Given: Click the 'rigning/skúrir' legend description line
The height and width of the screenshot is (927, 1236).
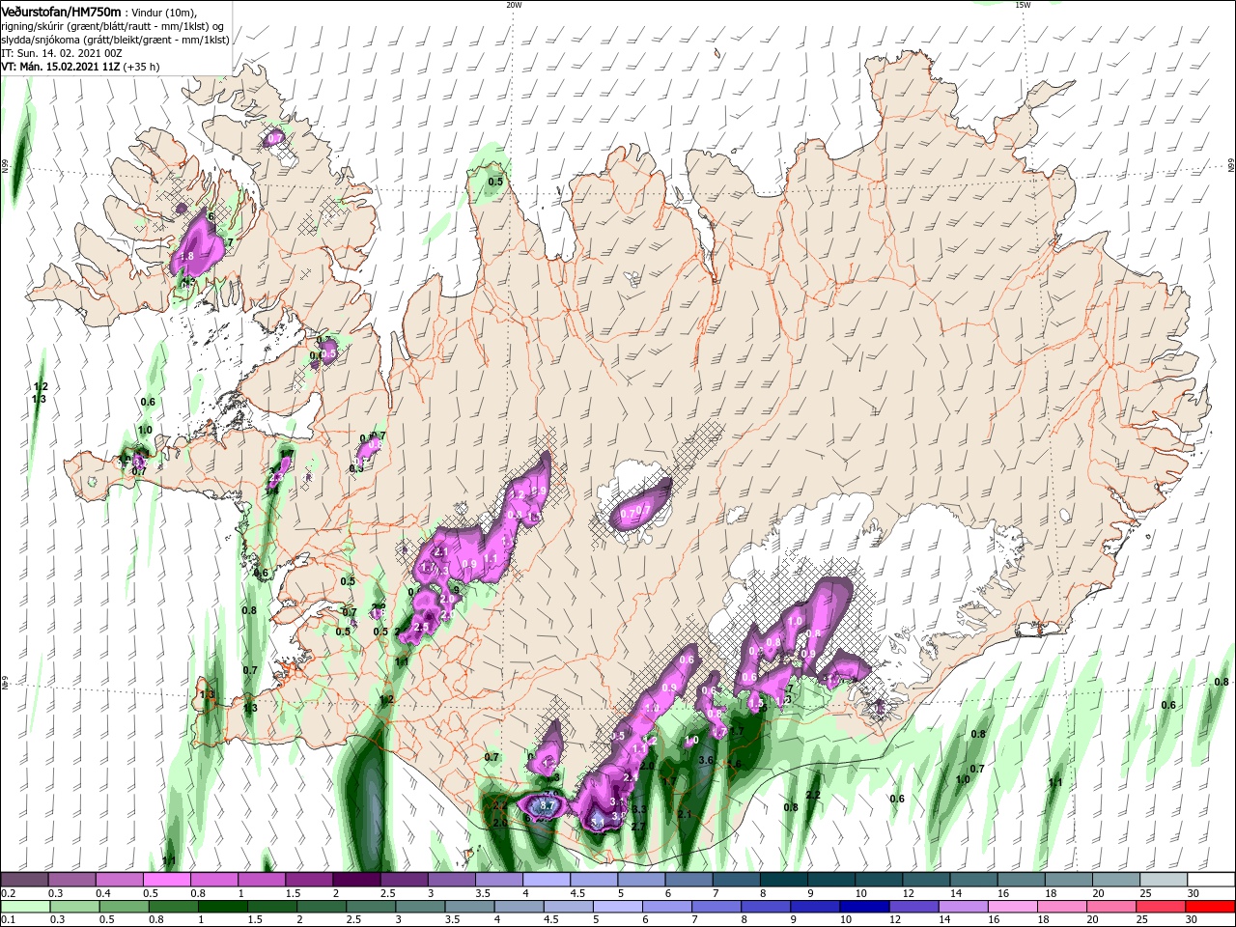Looking at the screenshot, I should pos(112,25).
